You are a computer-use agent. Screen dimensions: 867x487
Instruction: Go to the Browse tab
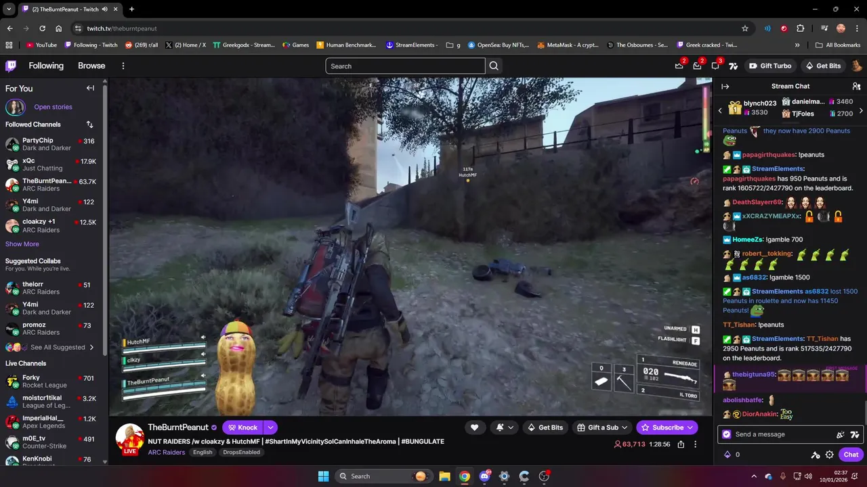point(91,66)
